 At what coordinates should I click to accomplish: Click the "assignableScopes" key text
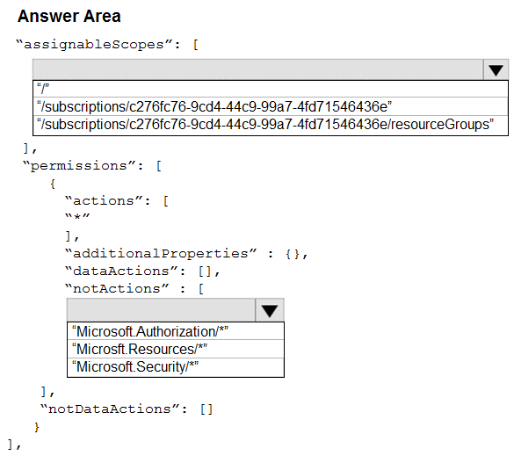click(94, 44)
